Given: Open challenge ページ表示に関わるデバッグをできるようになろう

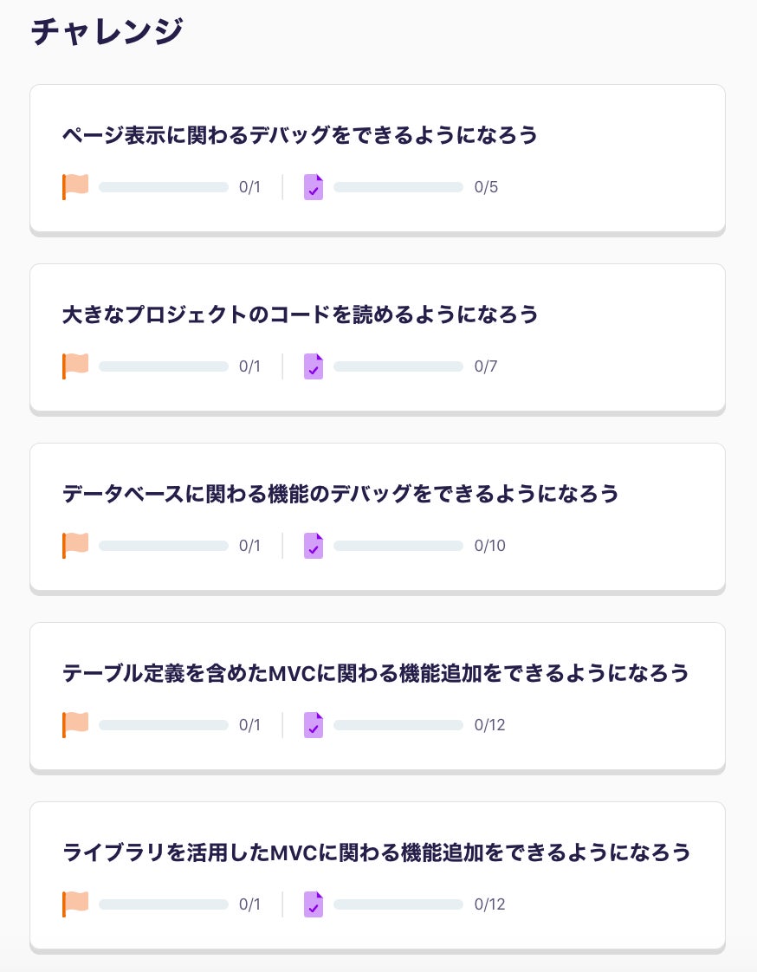Looking at the screenshot, I should coord(300,136).
